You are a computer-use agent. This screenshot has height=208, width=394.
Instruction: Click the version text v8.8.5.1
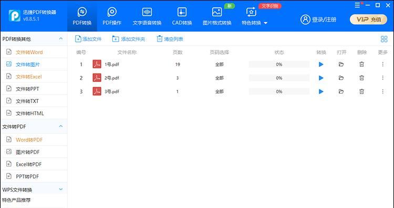point(31,19)
